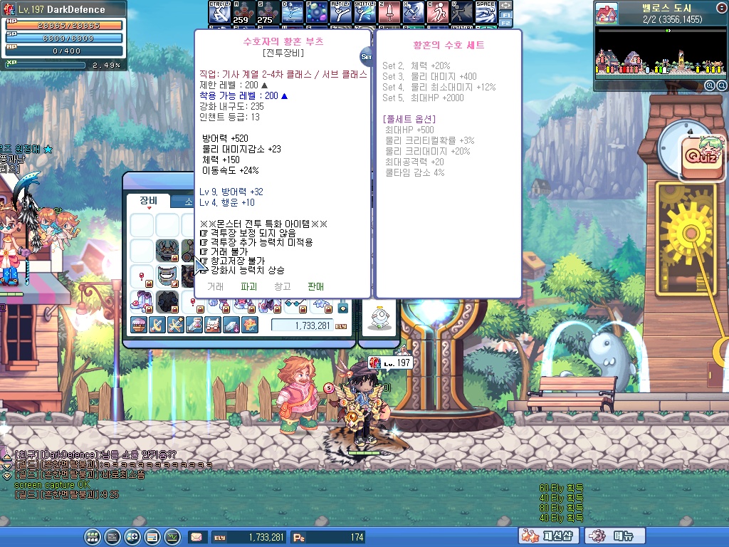The width and height of the screenshot is (729, 547).
Task: Open the grid menu button in bottom bar
Action: pos(93,537)
